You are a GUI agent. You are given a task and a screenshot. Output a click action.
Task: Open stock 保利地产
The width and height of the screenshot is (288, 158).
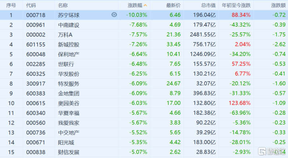pyautogui.click(x=68, y=54)
